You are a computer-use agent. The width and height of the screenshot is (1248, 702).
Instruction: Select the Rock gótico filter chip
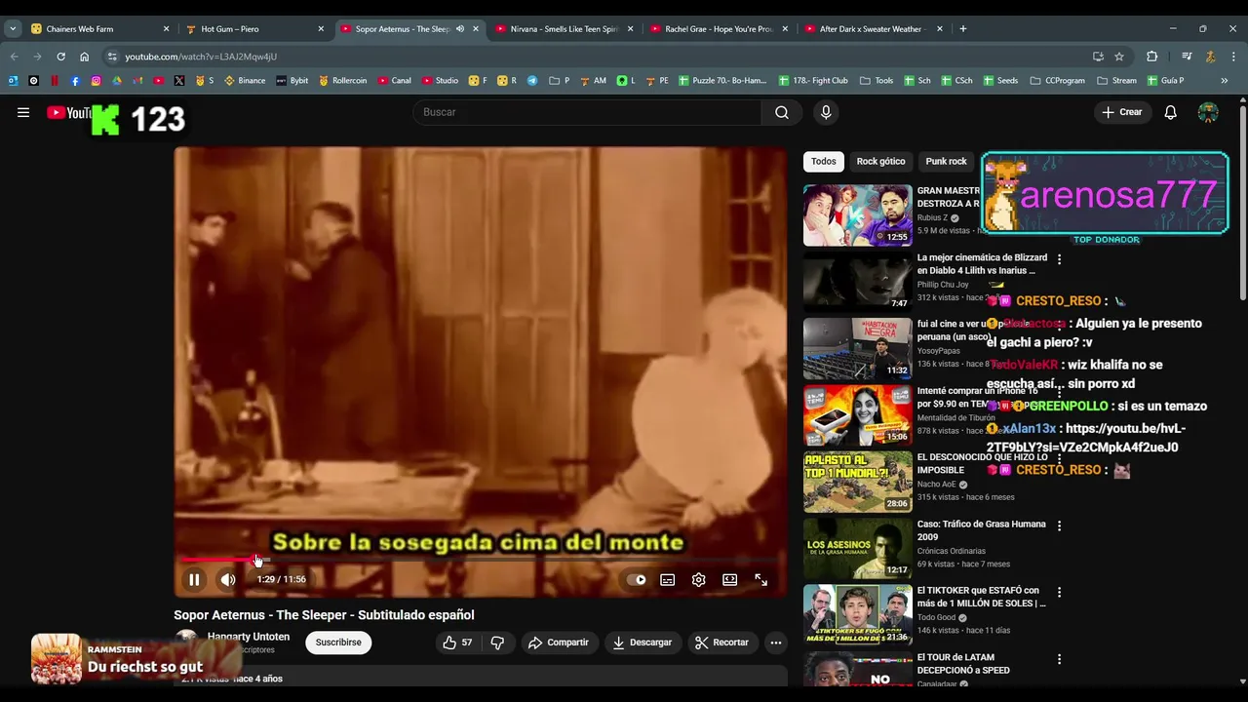click(x=880, y=161)
